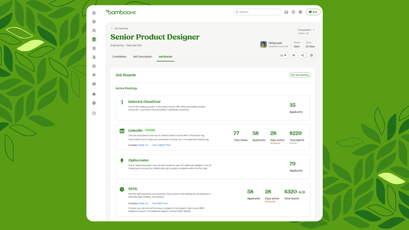The image size is (409, 230).
Task: Click the Ask button
Action: (313, 12)
